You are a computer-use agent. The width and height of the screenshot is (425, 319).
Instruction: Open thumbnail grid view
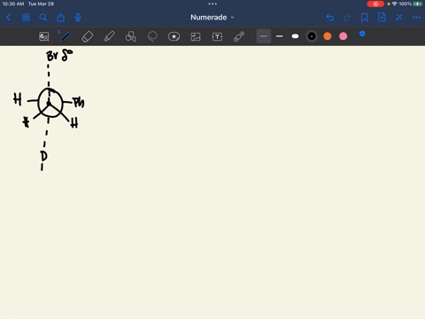(x=26, y=18)
